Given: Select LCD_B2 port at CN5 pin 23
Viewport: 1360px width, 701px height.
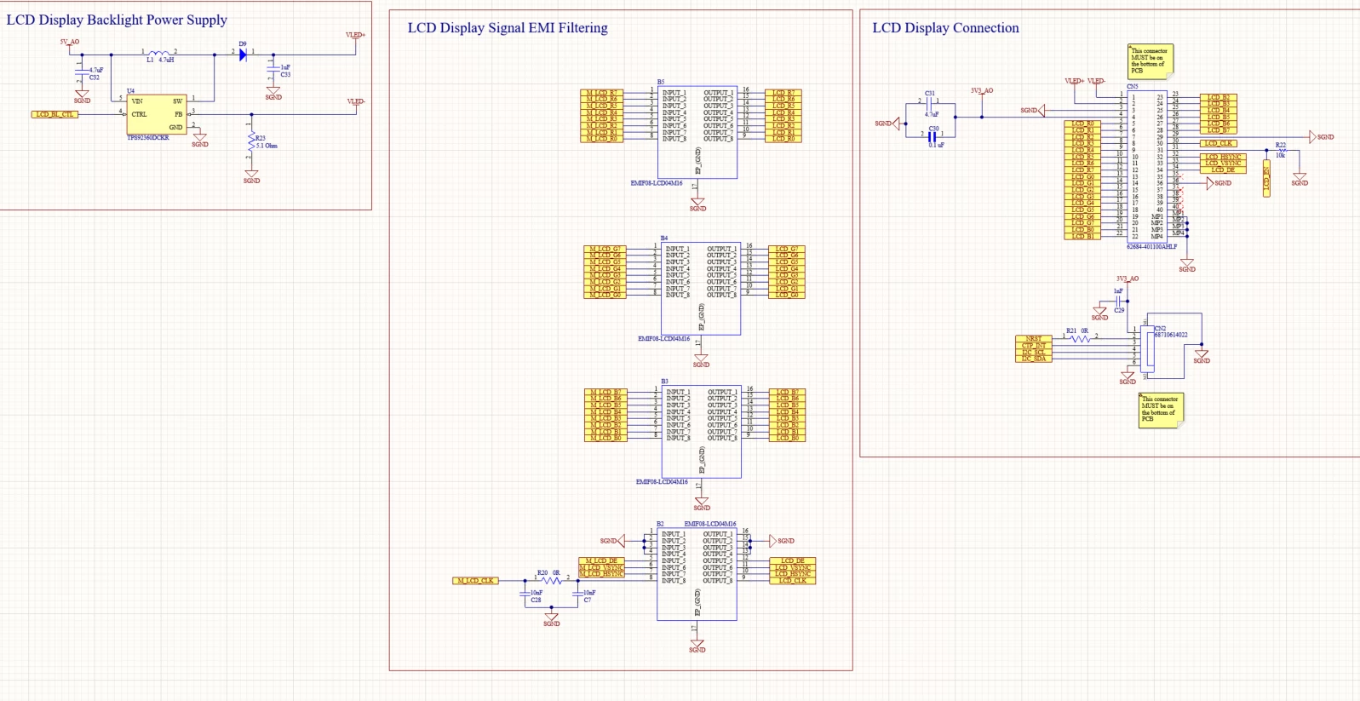Looking at the screenshot, I should pos(1219,98).
